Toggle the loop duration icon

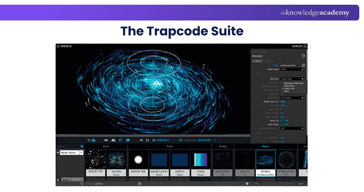tap(180, 140)
